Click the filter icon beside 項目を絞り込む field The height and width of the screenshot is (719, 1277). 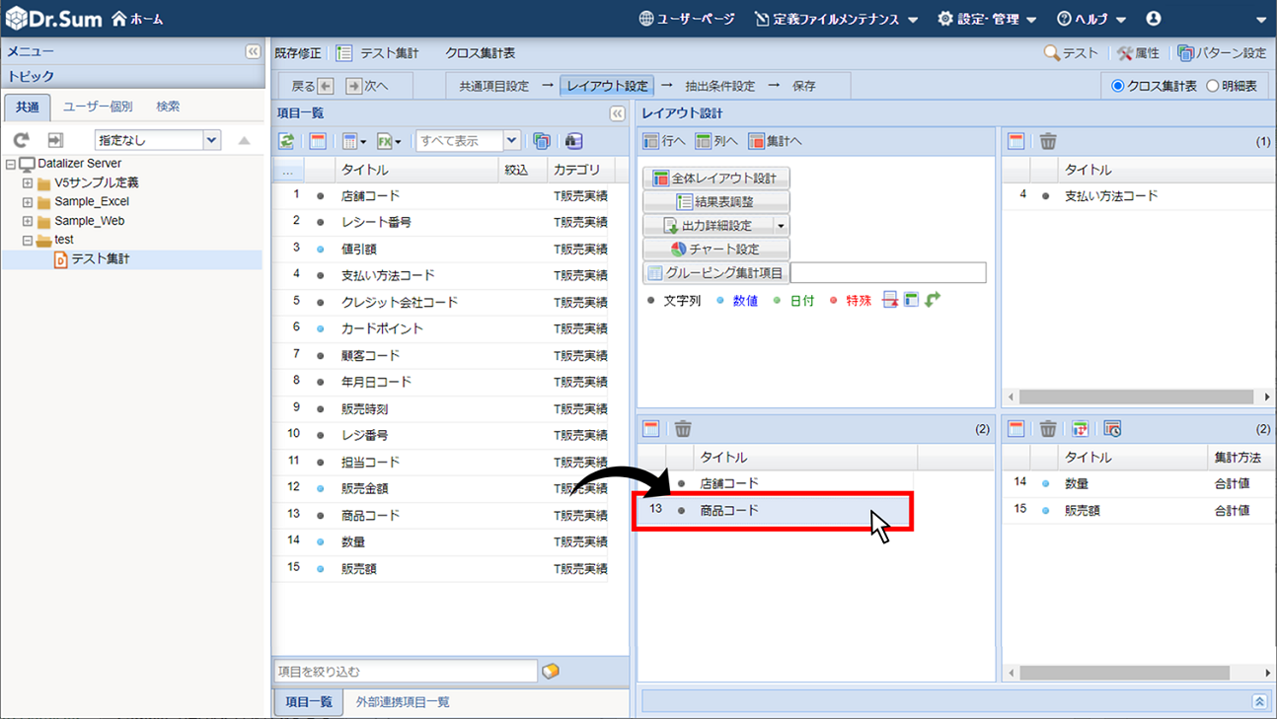coord(551,672)
